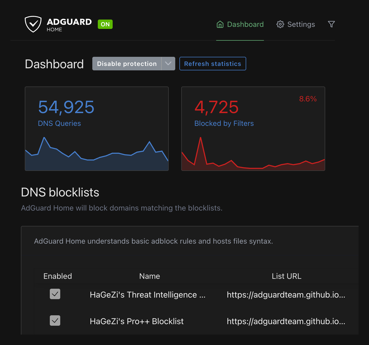This screenshot has height=345, width=369.
Task: Open the HaGeZi's Threat Intelligence list URL
Action: pyautogui.click(x=286, y=295)
